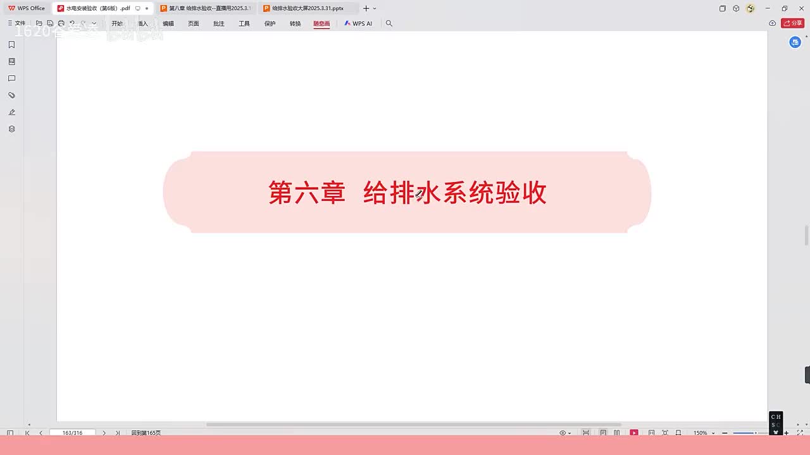Viewport: 810px width, 455px height.
Task: Select continuous scrolling page mode
Action: (x=586, y=433)
